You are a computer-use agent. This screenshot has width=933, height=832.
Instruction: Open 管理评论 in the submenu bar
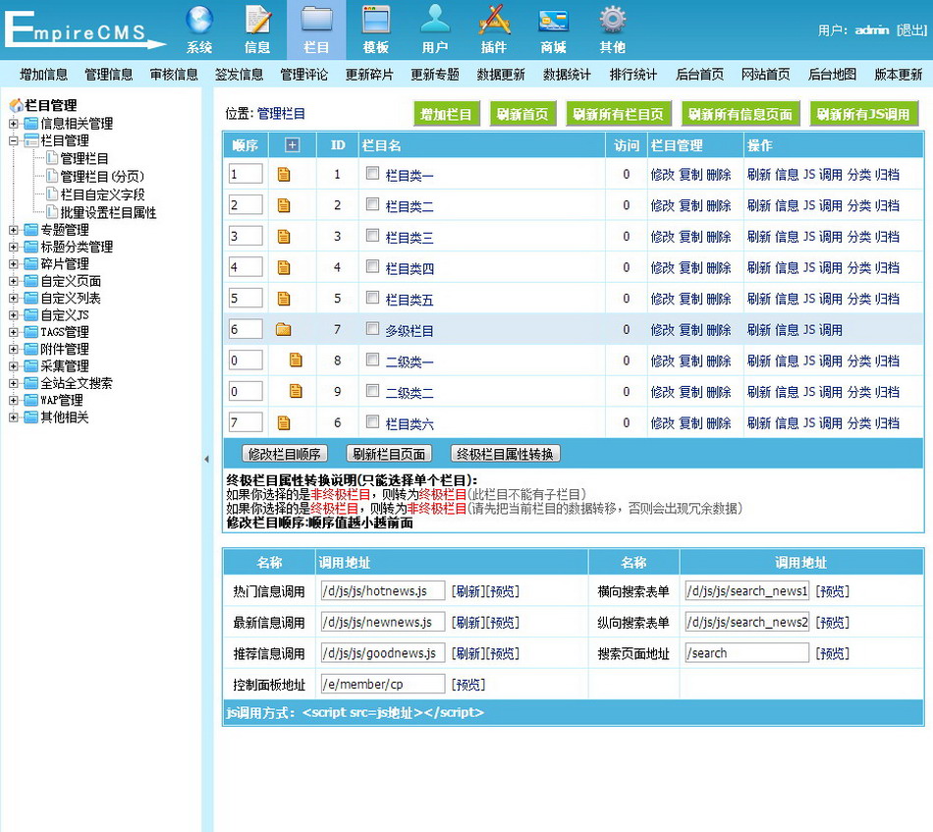click(304, 75)
